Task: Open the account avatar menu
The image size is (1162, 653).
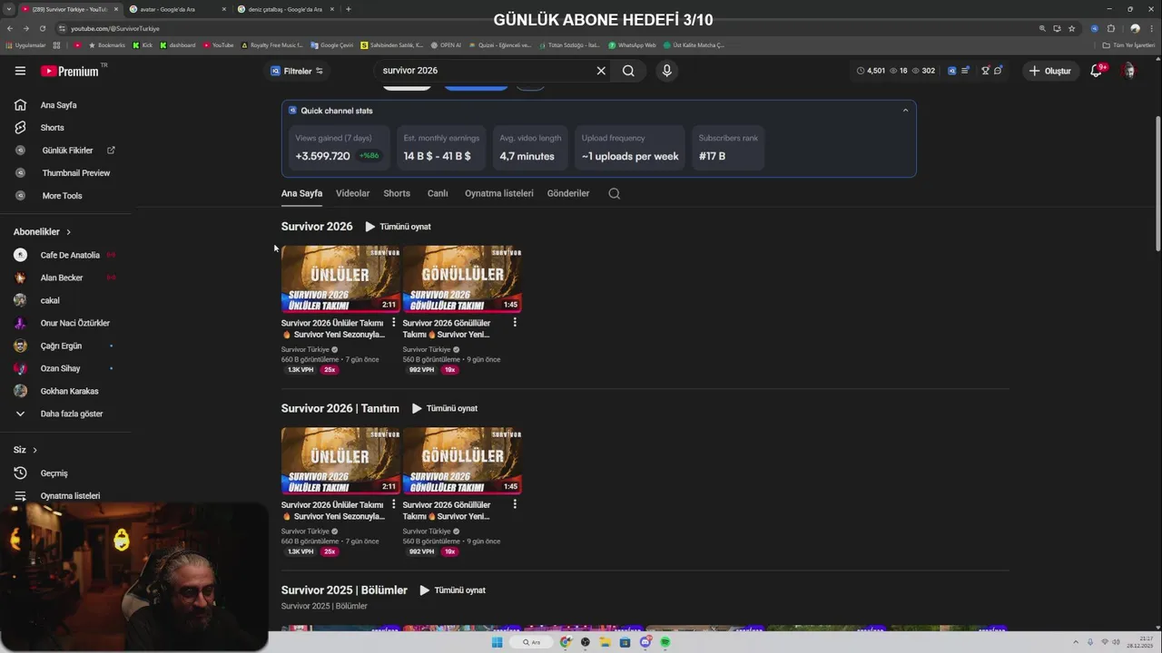Action: 1128,71
